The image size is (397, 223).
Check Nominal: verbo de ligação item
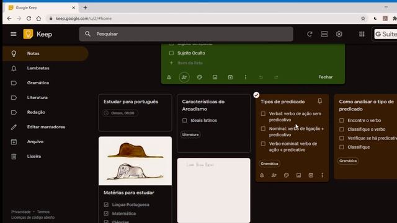pos(263,129)
